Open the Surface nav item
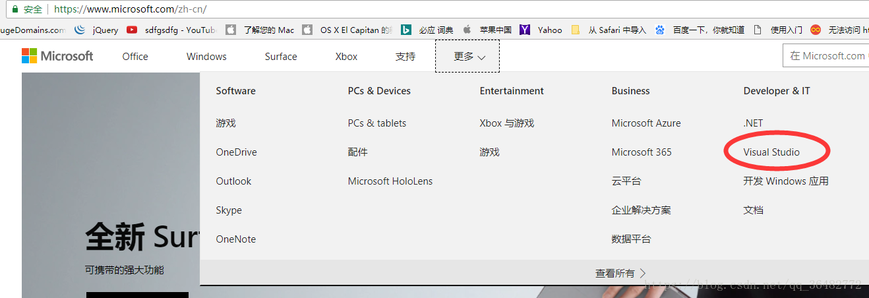 pos(281,57)
